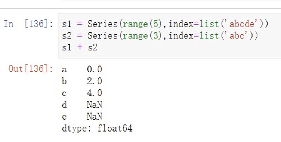The height and width of the screenshot is (142, 281).
Task: Click range(3) in the s2 definition
Action: (140, 36)
